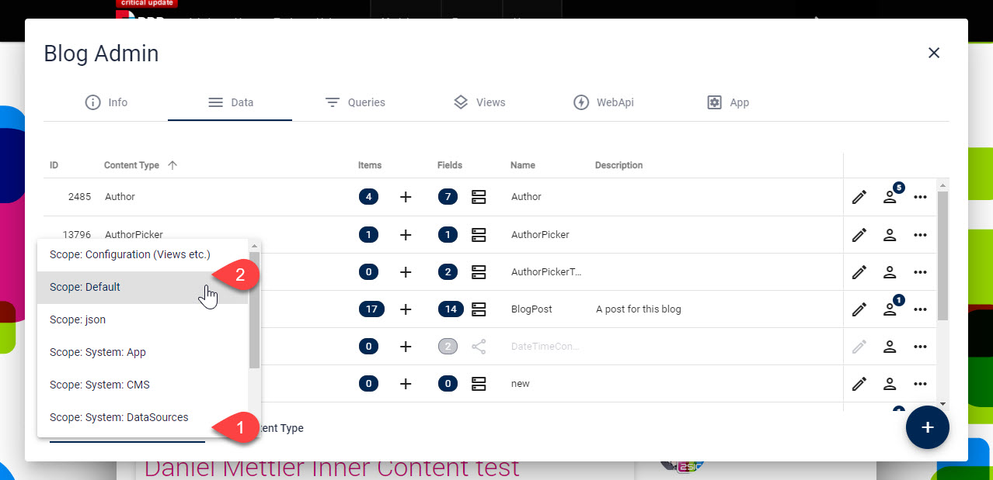Switch to the Queries tab
Image resolution: width=993 pixels, height=480 pixels.
tap(354, 102)
